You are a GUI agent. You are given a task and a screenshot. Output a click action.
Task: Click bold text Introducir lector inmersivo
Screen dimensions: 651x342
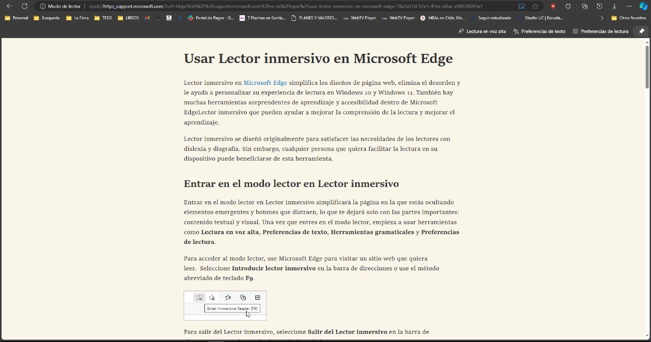click(274, 268)
